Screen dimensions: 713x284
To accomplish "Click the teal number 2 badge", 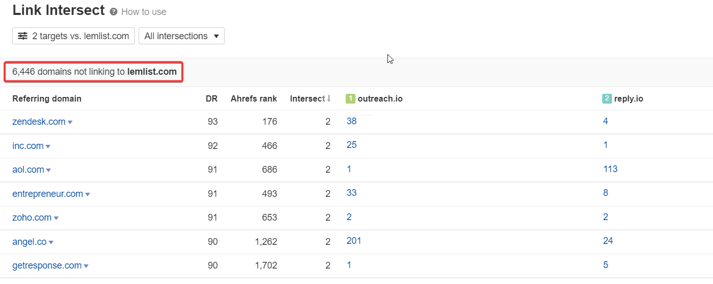I will [x=607, y=98].
